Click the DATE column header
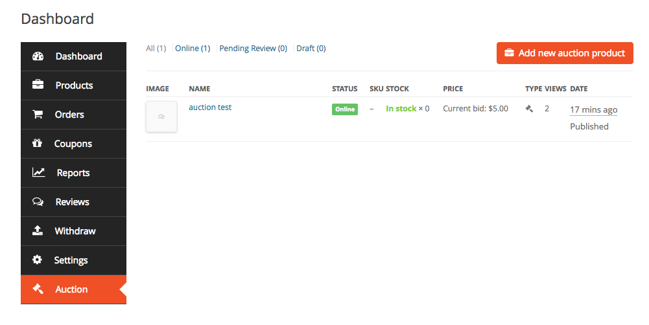This screenshot has width=649, height=325. pos(578,89)
